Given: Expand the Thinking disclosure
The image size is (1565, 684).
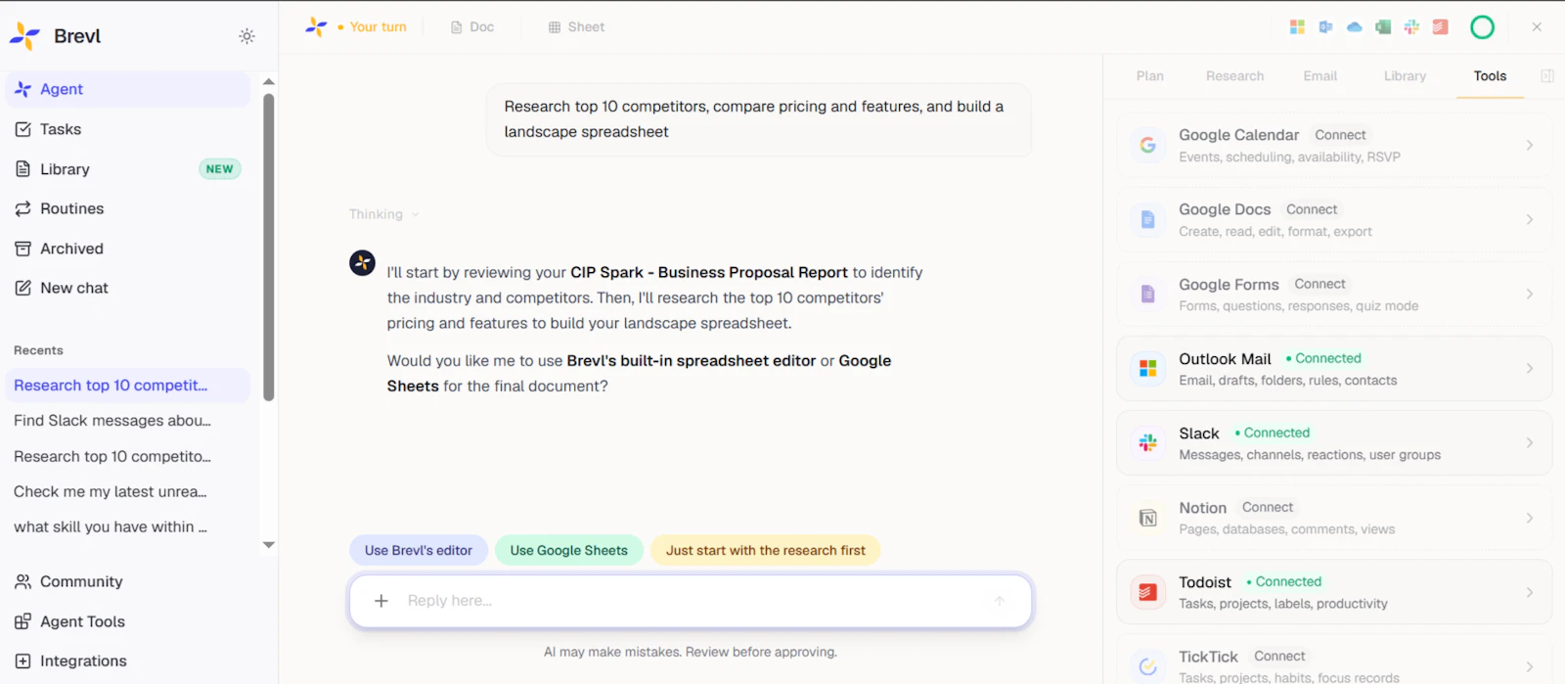Looking at the screenshot, I should coord(383,214).
